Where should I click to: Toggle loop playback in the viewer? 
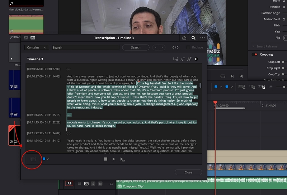223,76
